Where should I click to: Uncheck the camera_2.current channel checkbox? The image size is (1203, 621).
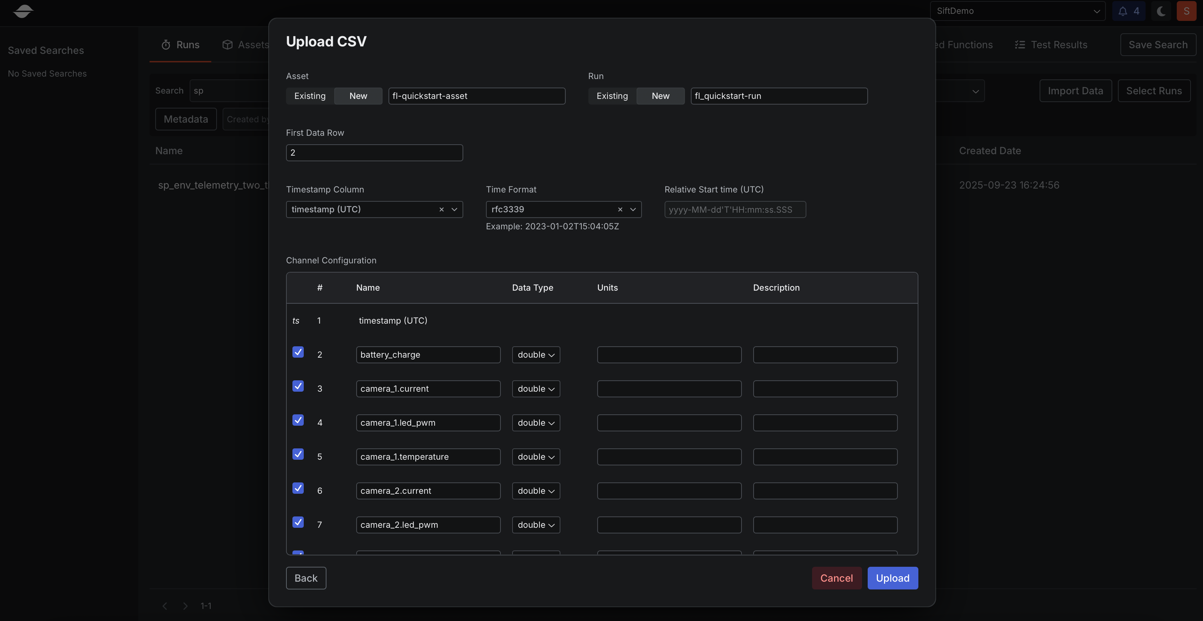click(x=298, y=488)
